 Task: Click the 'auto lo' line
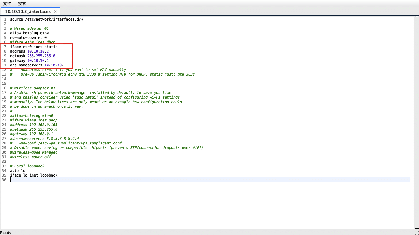click(18, 171)
